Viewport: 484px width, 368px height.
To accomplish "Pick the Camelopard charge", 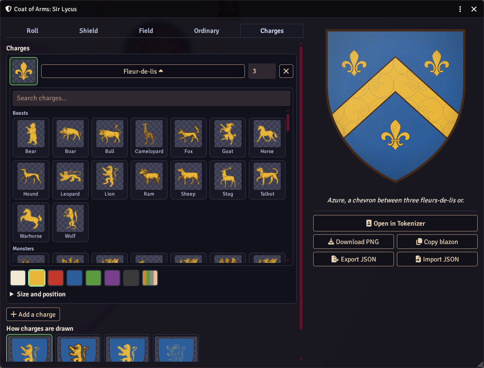I will (x=149, y=138).
